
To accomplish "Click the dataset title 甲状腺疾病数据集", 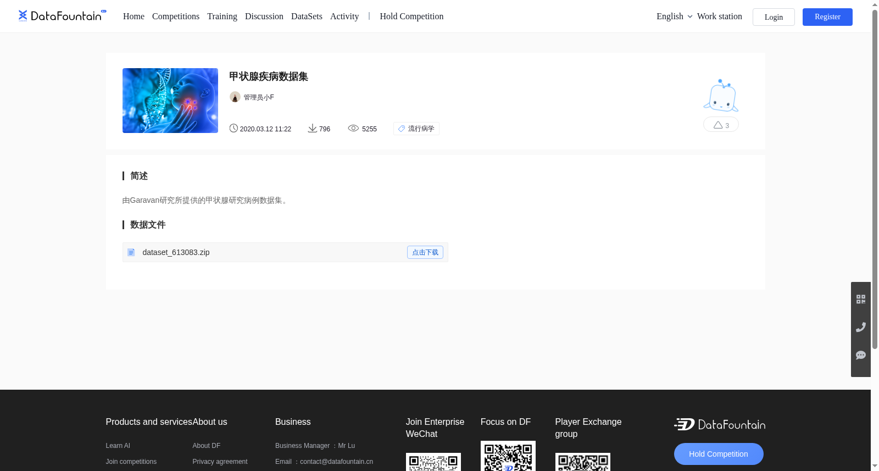I will click(x=269, y=76).
